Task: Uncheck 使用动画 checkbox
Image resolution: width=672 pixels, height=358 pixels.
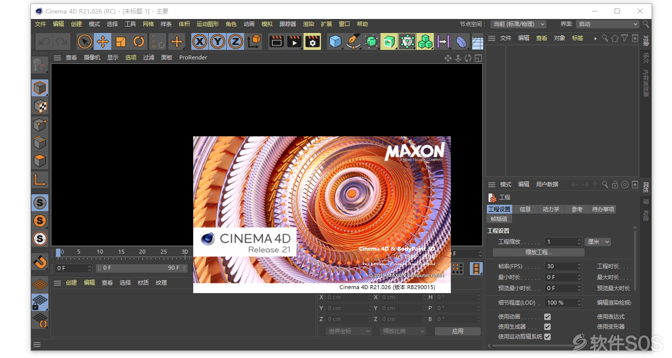Action: [547, 317]
